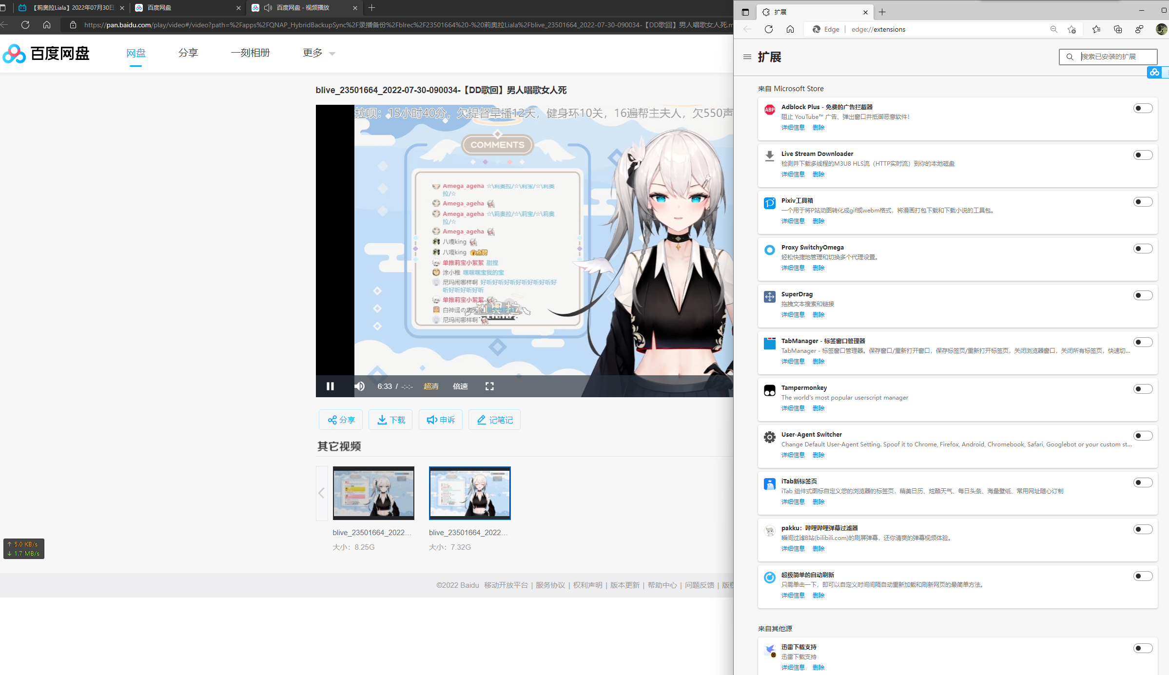Open the 7.32G video thumbnail in 其它视频
The height and width of the screenshot is (675, 1169).
point(469,493)
